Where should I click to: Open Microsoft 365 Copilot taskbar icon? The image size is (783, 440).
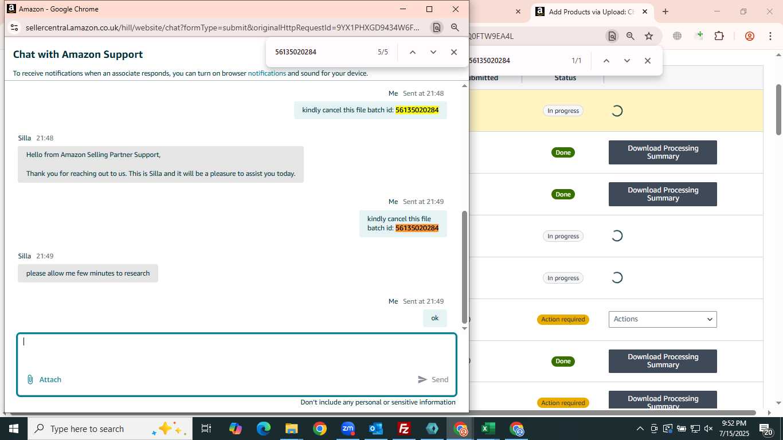236,429
